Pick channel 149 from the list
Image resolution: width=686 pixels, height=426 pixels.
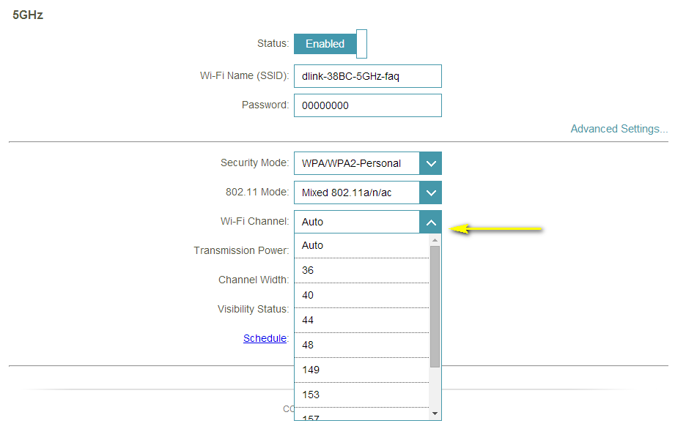[361, 370]
